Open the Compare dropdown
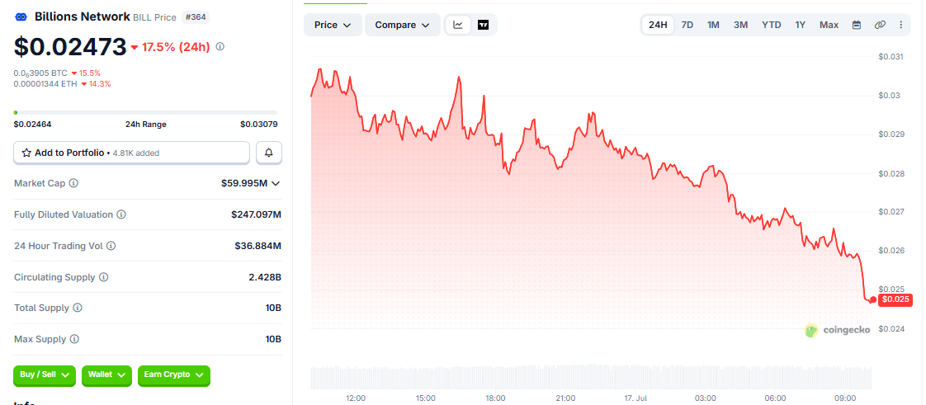The height and width of the screenshot is (405, 926). tap(402, 25)
